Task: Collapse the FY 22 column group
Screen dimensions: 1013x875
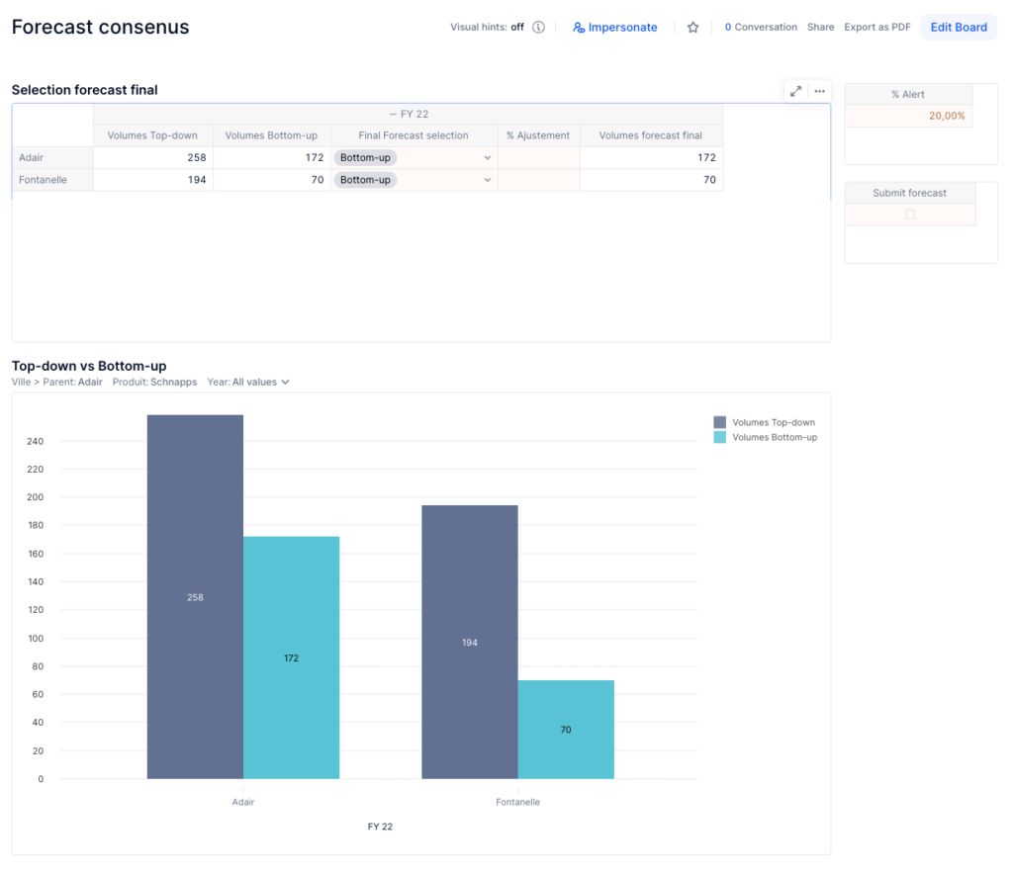Action: (x=393, y=115)
